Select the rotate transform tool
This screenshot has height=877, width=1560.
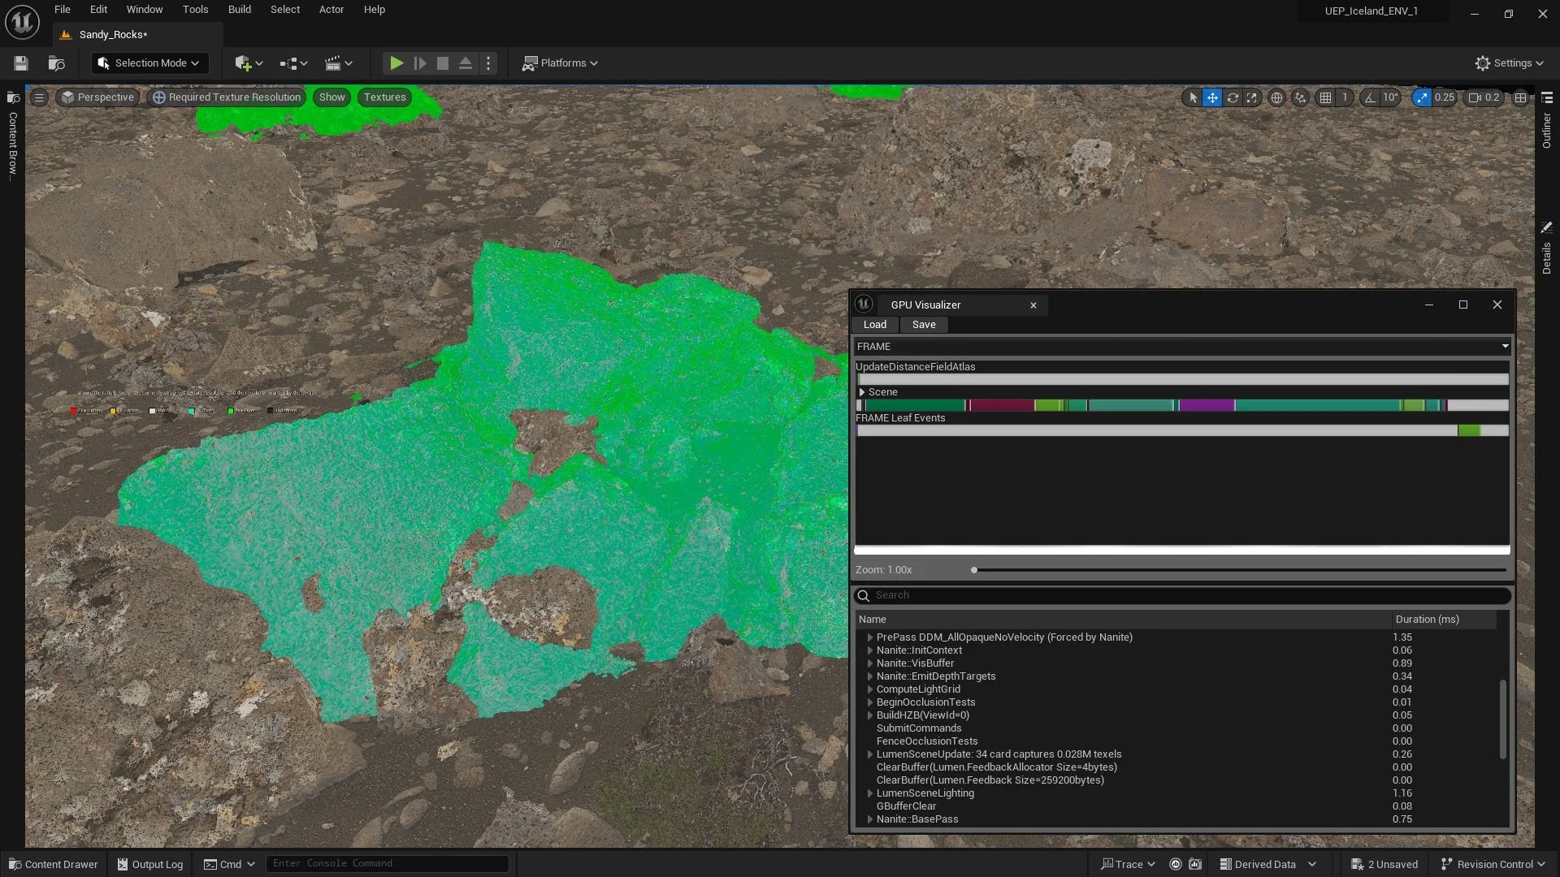1233,97
